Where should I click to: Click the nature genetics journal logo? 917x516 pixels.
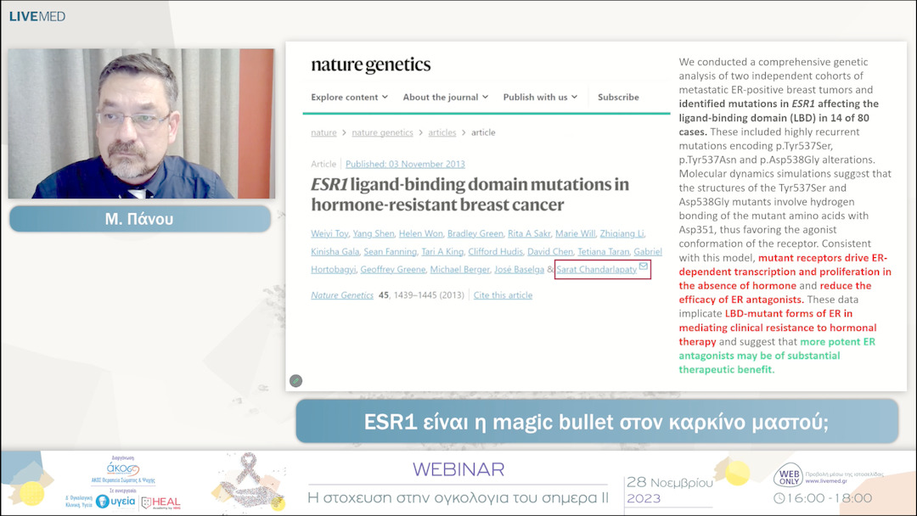coord(370,65)
